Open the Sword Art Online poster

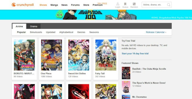[x=79, y=55]
